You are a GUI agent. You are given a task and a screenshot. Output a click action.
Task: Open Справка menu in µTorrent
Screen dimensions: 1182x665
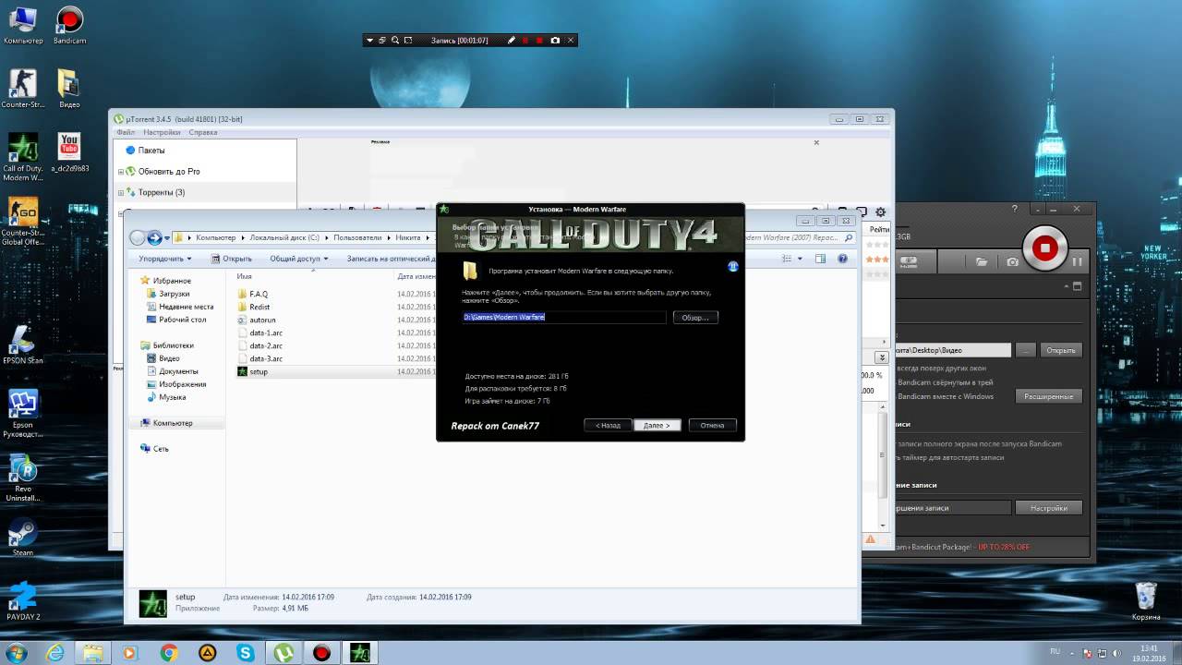[203, 132]
